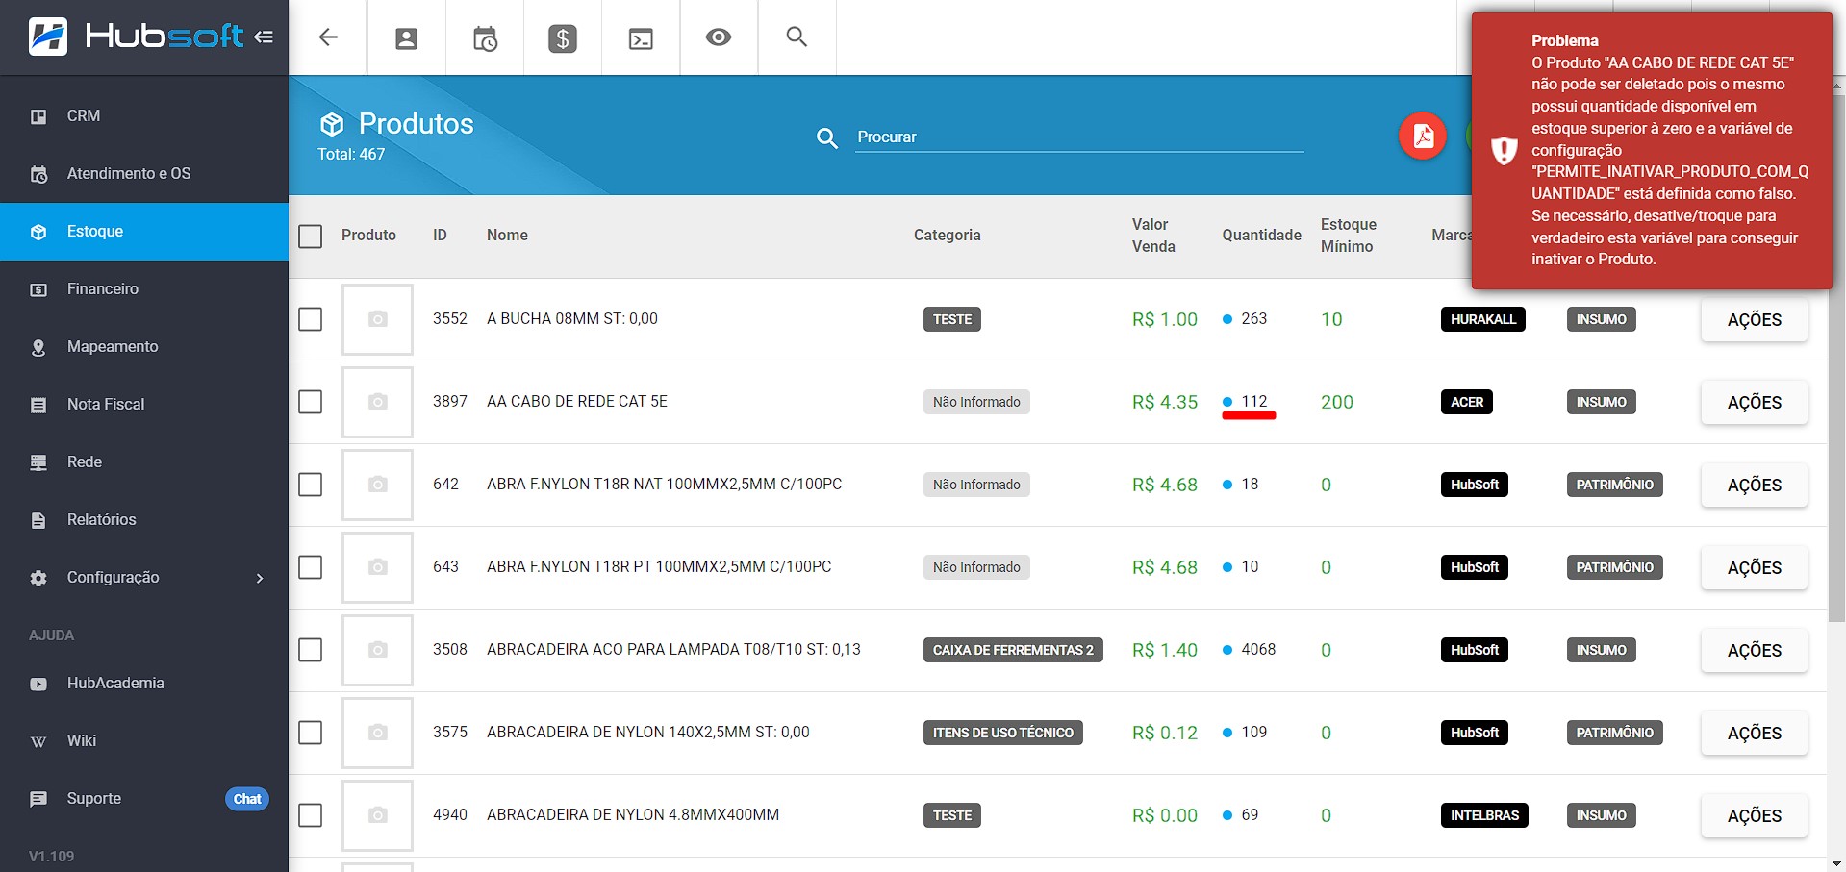Click the PATRIMÔNIO tag on row 642
This screenshot has width=1846, height=872.
click(x=1614, y=486)
